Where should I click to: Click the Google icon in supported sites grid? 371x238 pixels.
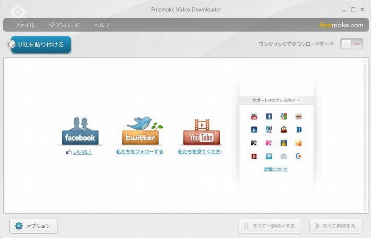click(284, 116)
